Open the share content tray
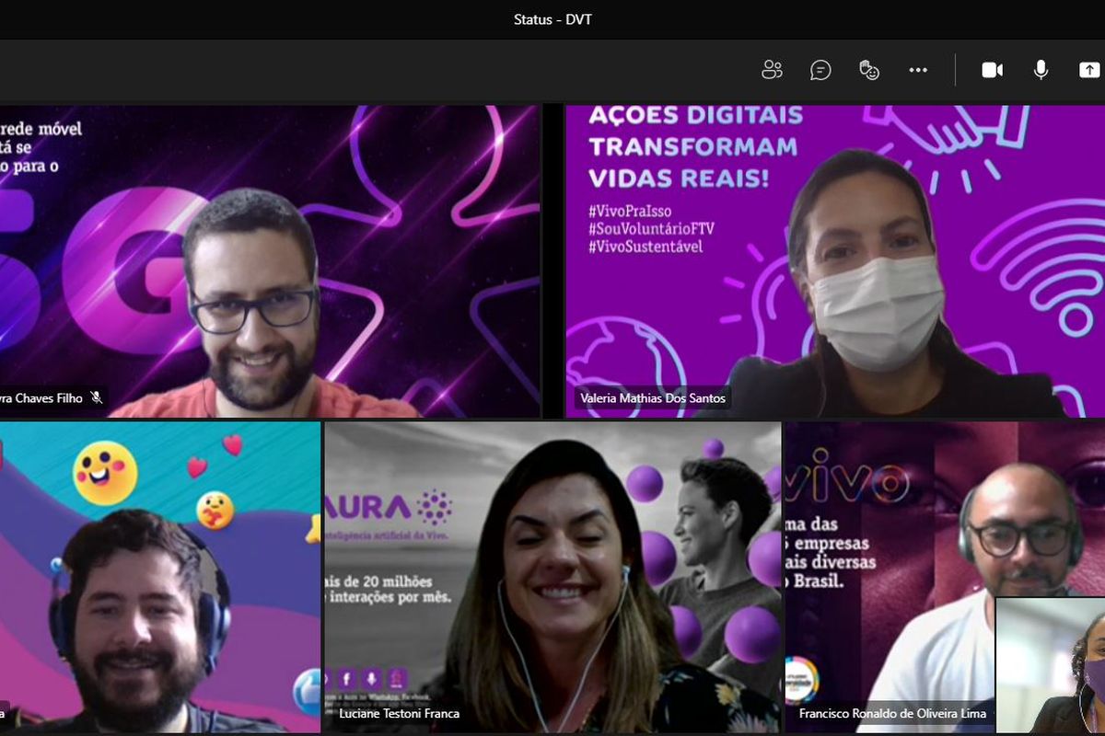Viewport: 1105px width, 736px height. point(1089,70)
